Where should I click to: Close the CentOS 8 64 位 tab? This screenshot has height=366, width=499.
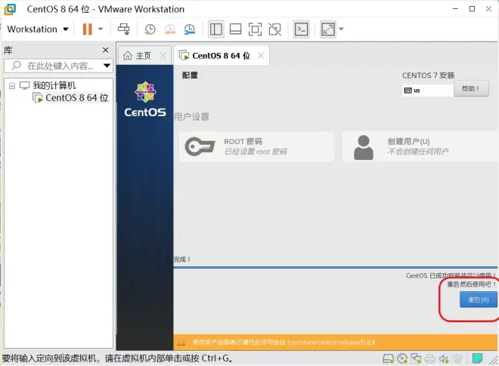click(261, 56)
